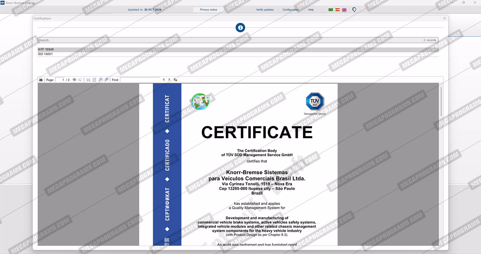Switch language to Brazilian Portuguese flag
The height and width of the screenshot is (254, 481).
[331, 10]
